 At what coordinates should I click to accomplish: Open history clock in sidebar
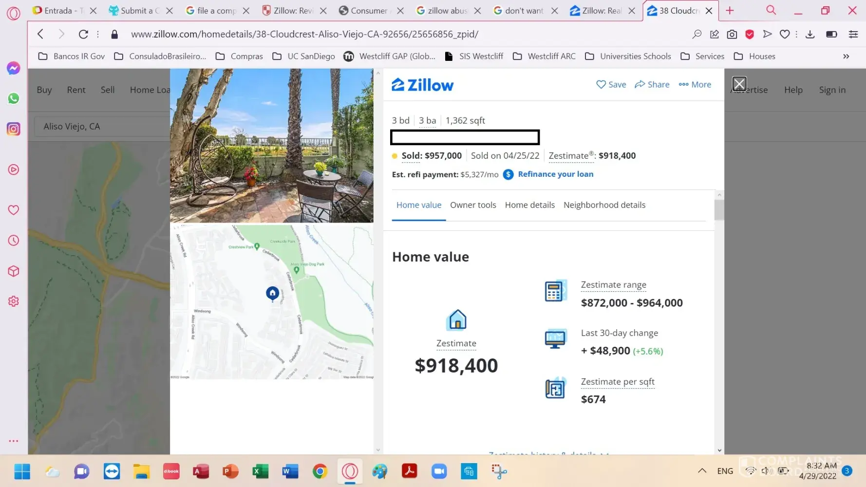(x=14, y=241)
